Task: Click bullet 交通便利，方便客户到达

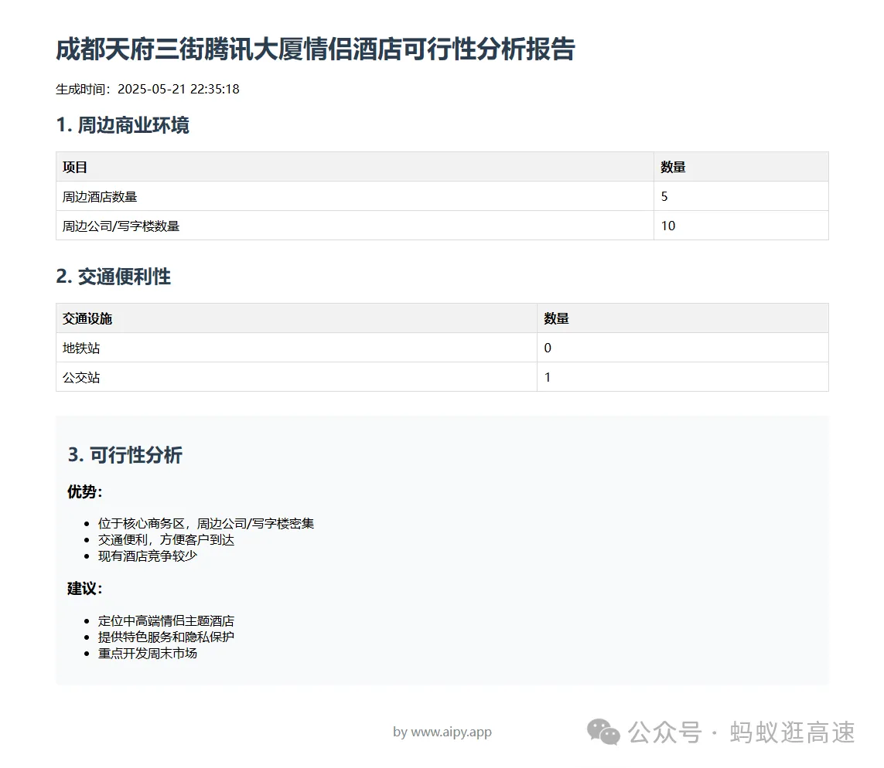Action: point(166,540)
